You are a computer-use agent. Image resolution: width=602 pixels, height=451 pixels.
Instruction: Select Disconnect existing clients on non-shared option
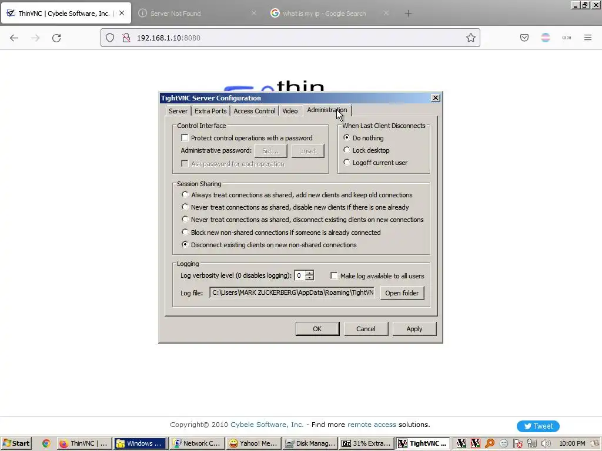[185, 245]
